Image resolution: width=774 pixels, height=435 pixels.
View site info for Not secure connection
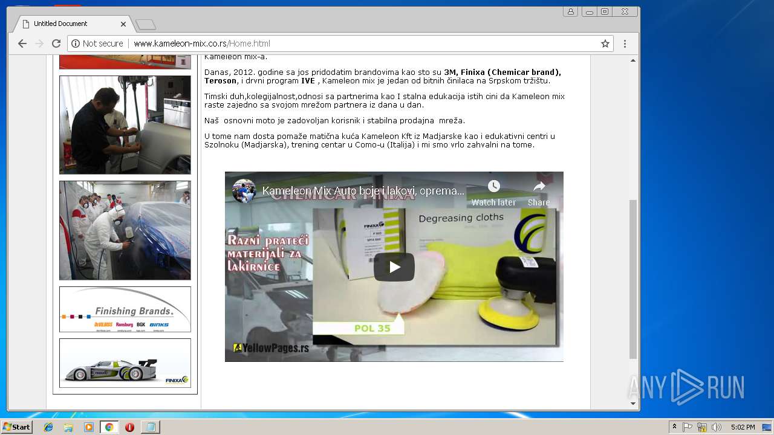tap(97, 43)
